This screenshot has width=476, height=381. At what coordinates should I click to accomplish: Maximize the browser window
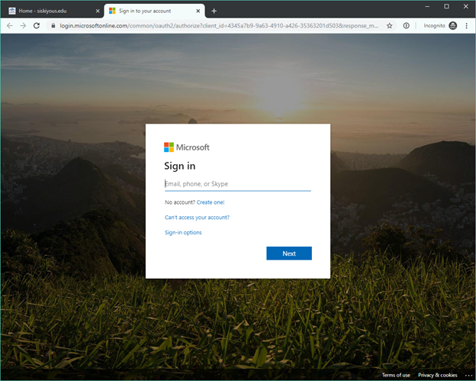coord(446,6)
